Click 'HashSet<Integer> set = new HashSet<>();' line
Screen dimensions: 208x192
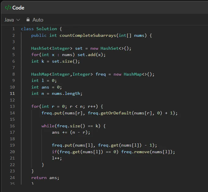(81, 48)
